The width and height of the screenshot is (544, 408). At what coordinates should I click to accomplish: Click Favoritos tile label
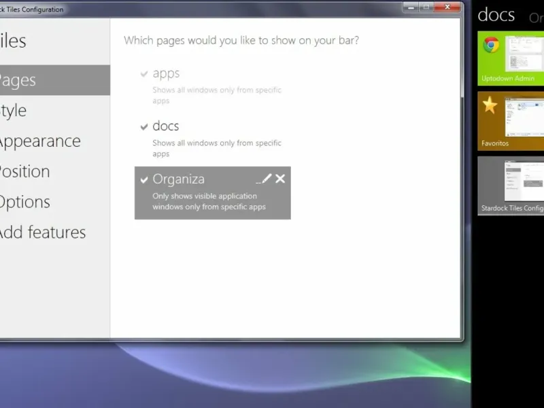(x=495, y=143)
